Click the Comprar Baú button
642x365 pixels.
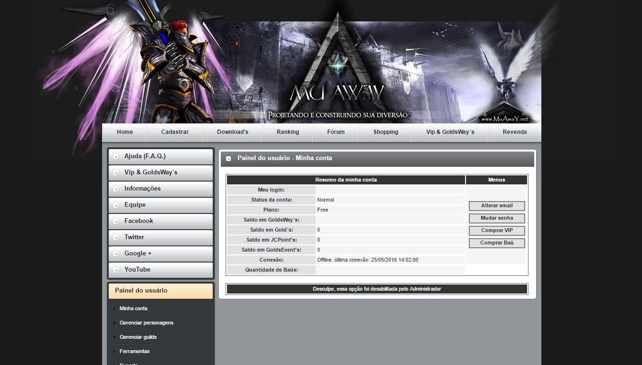[x=497, y=243]
